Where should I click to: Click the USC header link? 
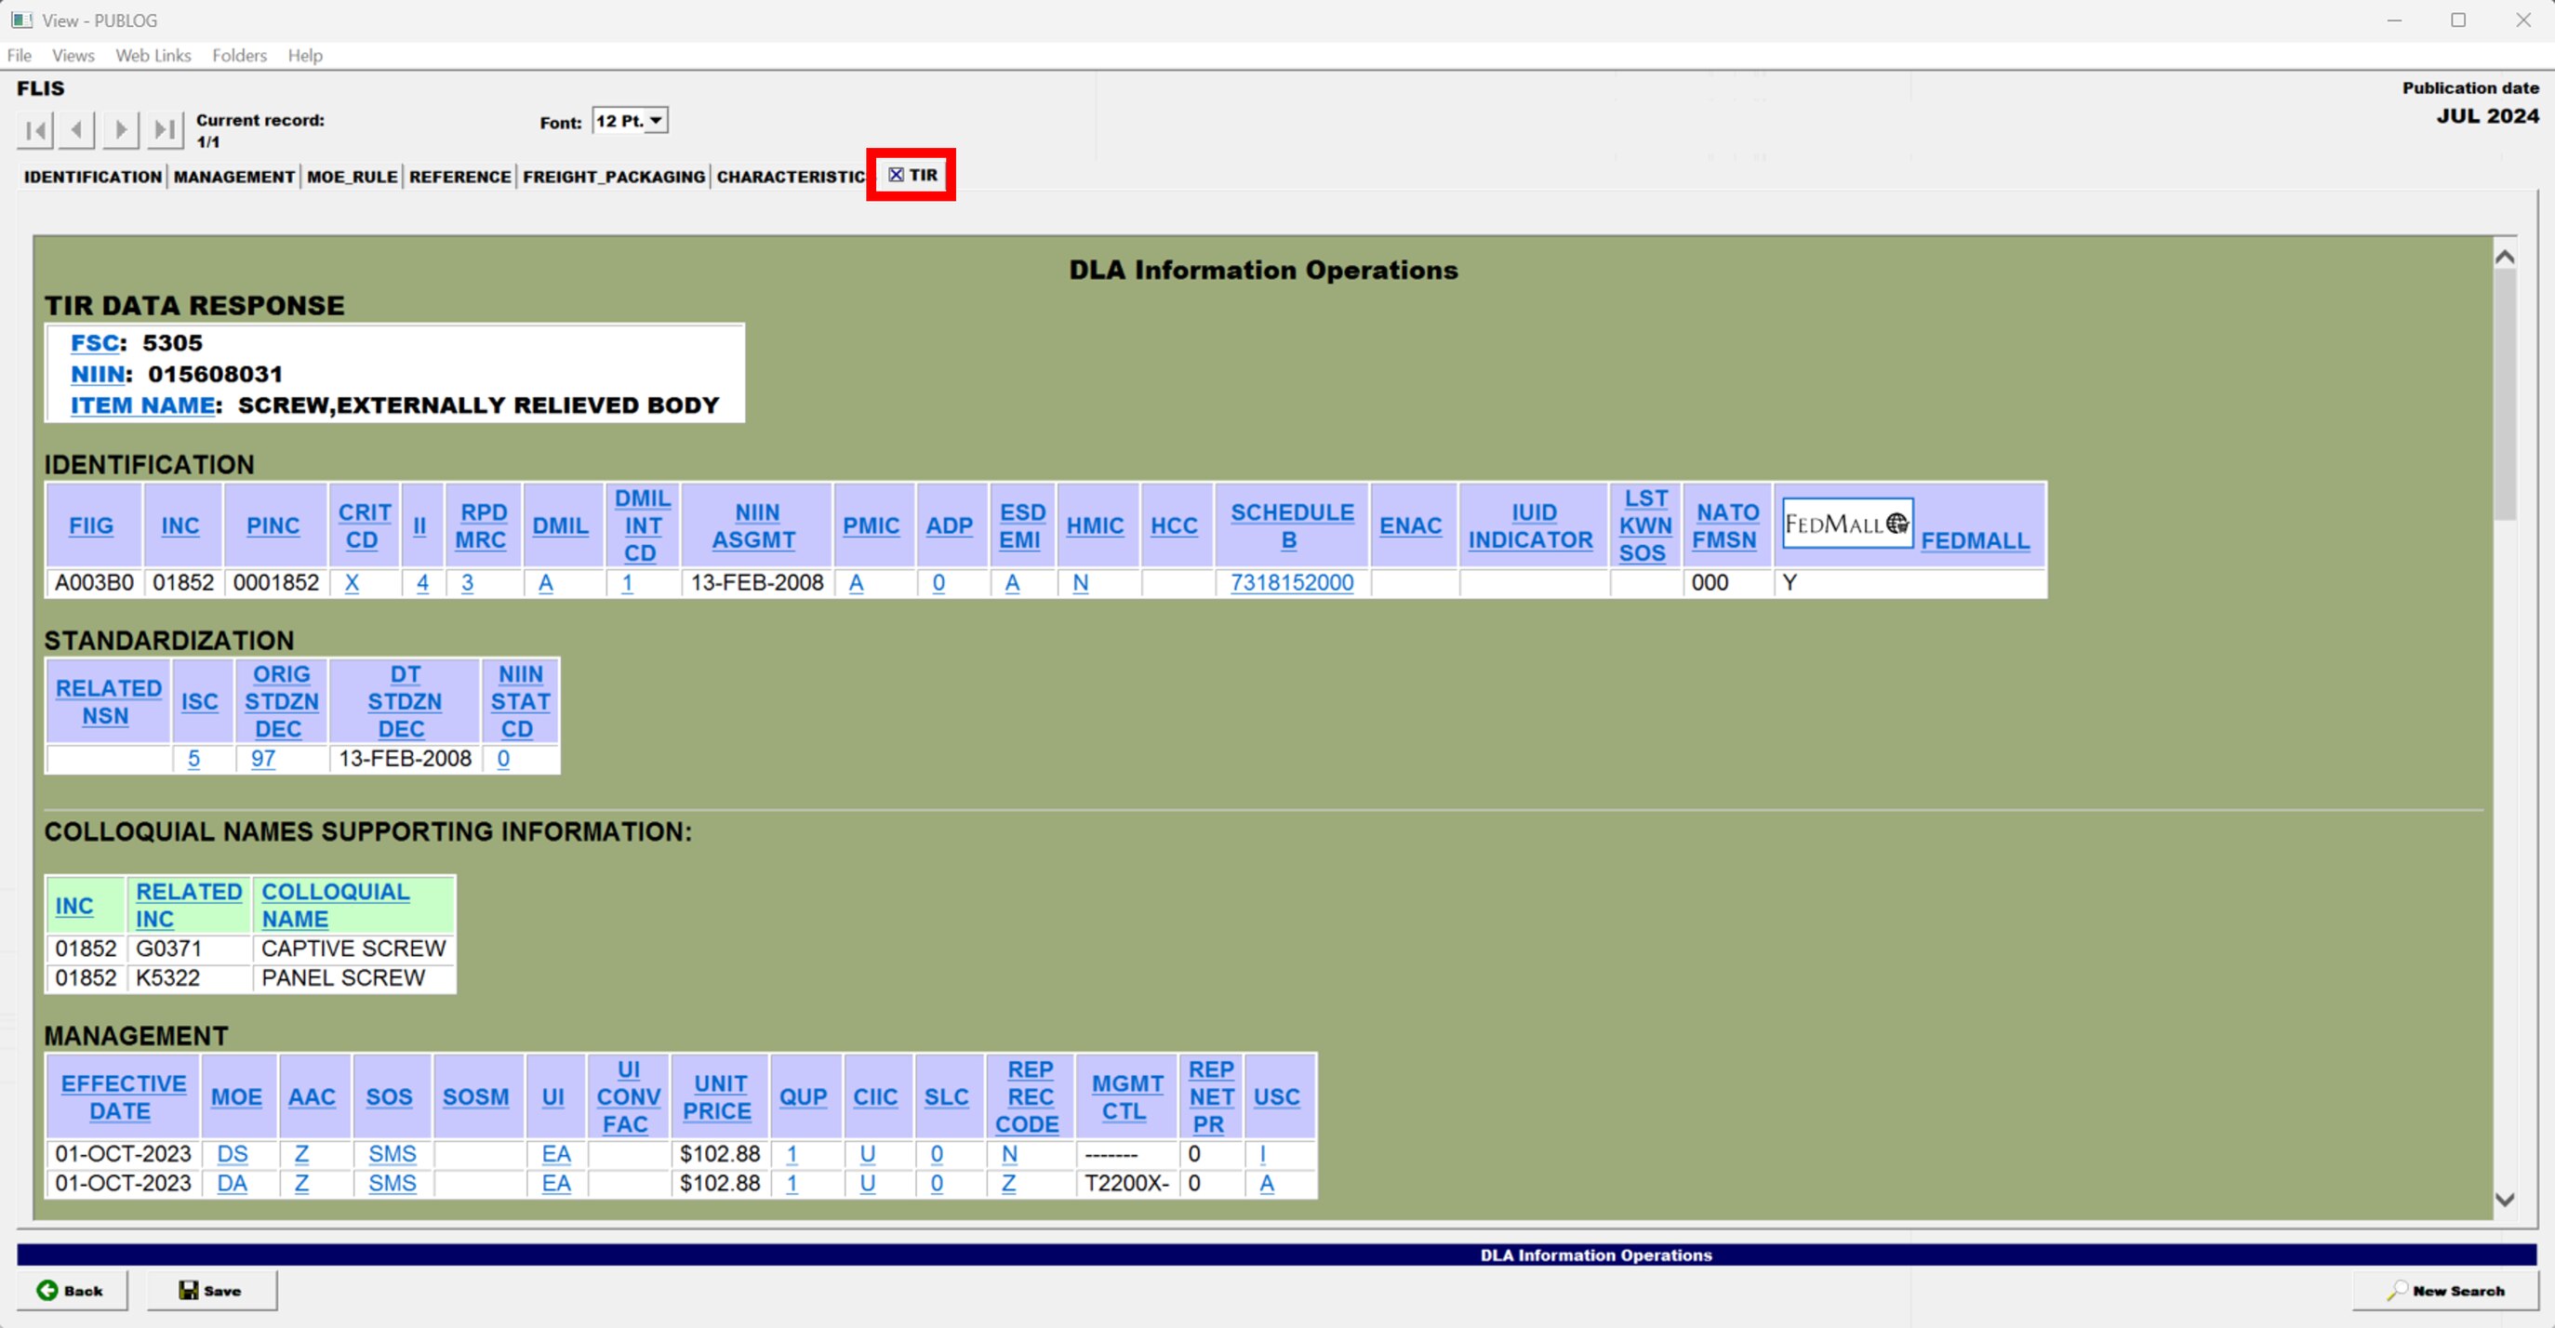point(1276,1098)
